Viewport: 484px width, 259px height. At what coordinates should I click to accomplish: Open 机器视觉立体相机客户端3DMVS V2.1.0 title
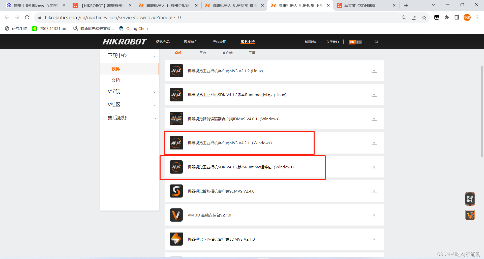coord(221,239)
